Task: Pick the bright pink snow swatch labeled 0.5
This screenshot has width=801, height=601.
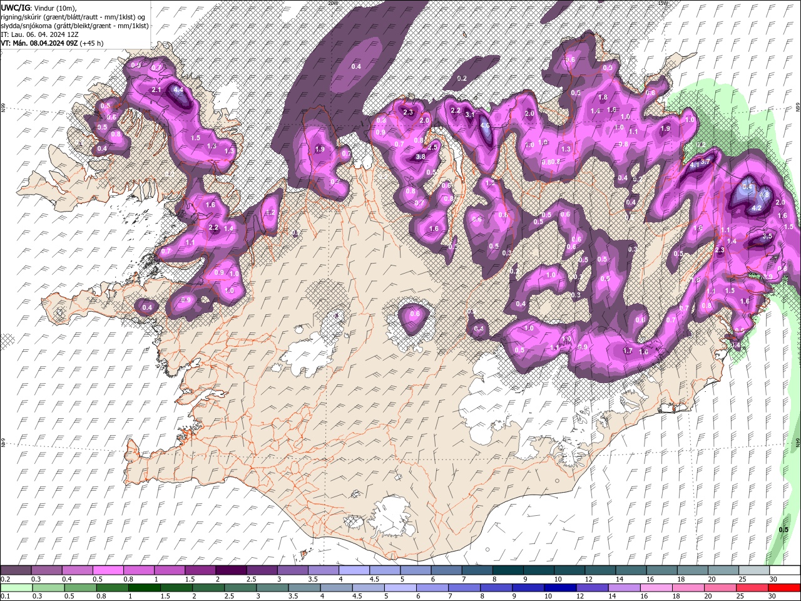Action: click(108, 570)
